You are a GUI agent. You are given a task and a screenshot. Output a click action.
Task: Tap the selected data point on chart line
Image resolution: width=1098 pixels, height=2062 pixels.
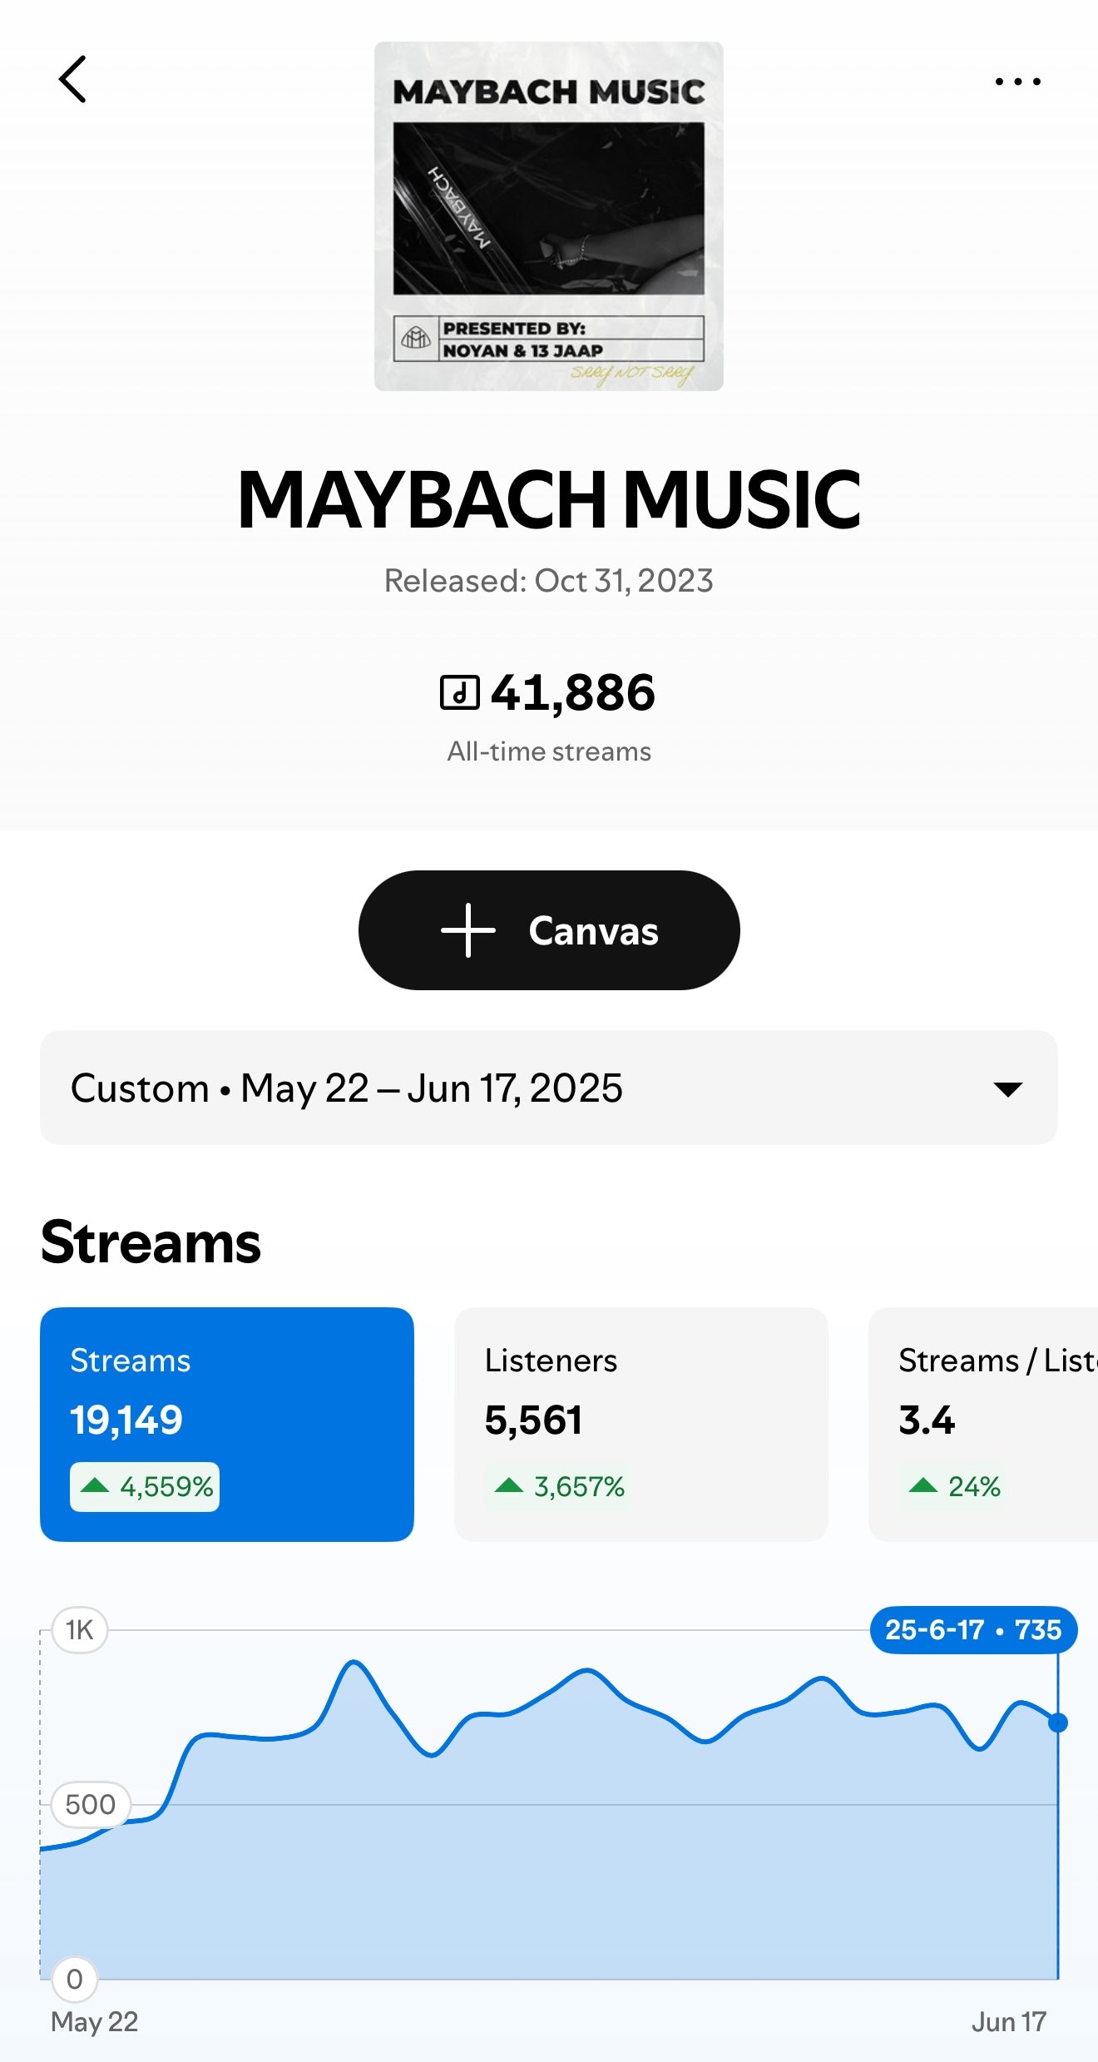tap(1057, 1722)
